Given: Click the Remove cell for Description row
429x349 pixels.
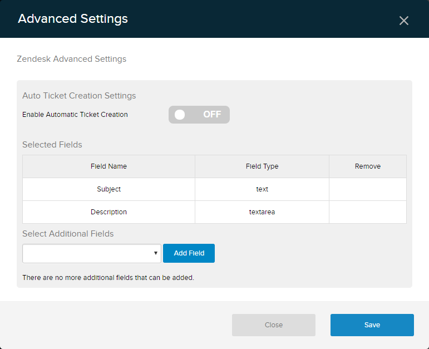Looking at the screenshot, I should pos(367,212).
